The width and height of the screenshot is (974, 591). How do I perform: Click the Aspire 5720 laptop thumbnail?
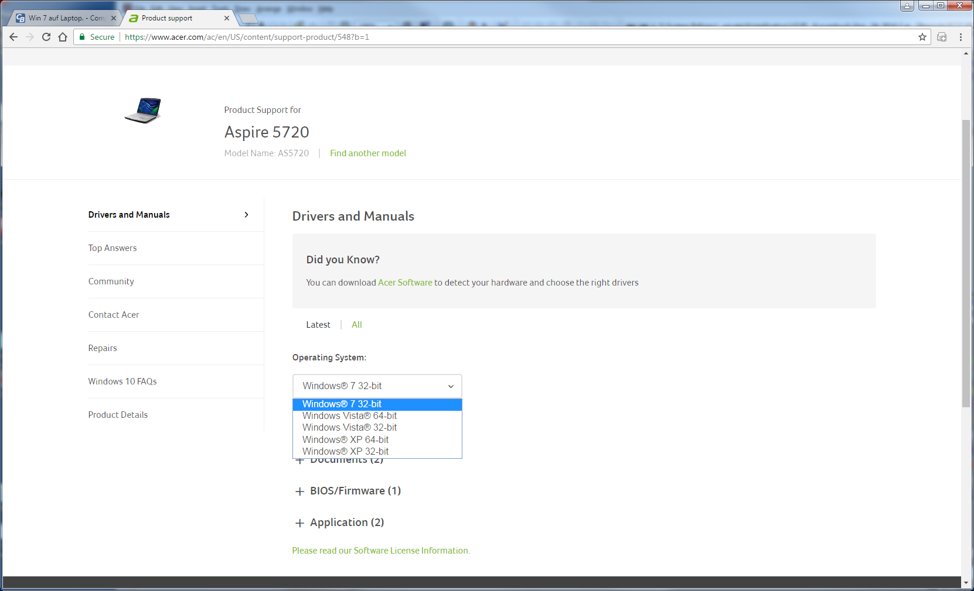point(143,110)
